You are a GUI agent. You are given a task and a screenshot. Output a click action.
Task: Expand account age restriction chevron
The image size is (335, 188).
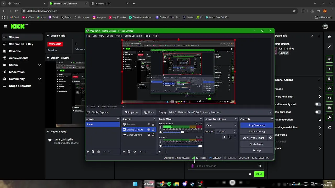click(x=320, y=127)
